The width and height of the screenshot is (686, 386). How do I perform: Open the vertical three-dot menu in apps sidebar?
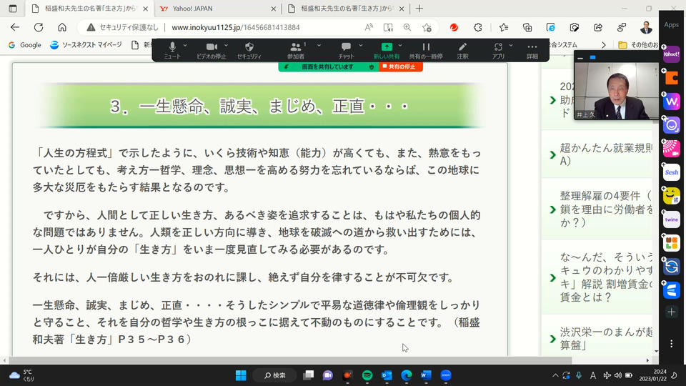(672, 344)
